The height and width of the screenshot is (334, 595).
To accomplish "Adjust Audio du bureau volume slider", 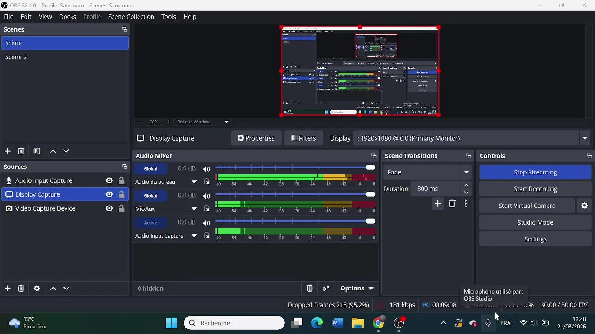I will pyautogui.click(x=295, y=167).
